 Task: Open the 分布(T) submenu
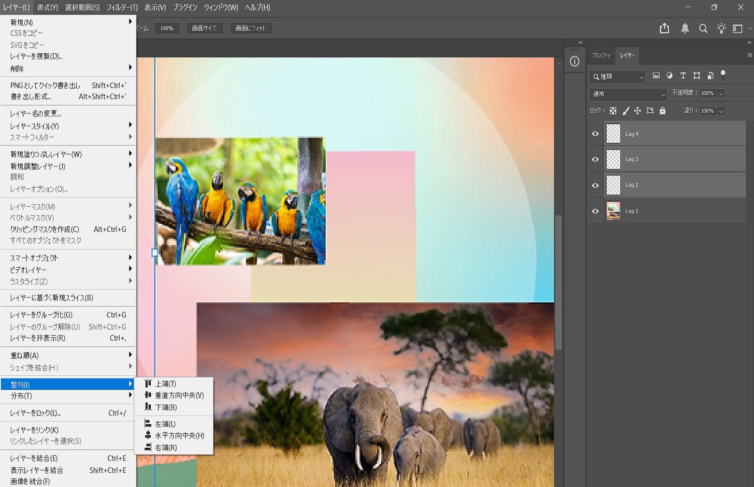coord(68,396)
